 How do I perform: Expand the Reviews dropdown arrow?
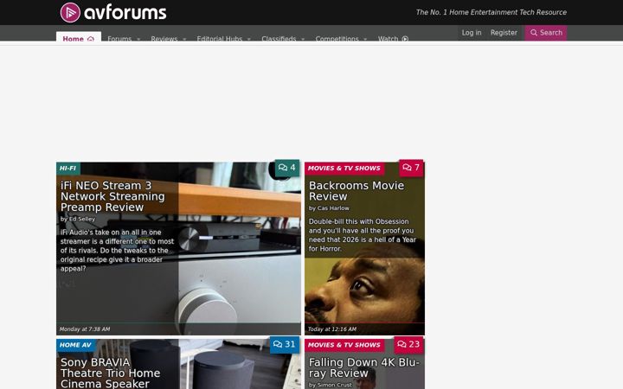pos(184,39)
